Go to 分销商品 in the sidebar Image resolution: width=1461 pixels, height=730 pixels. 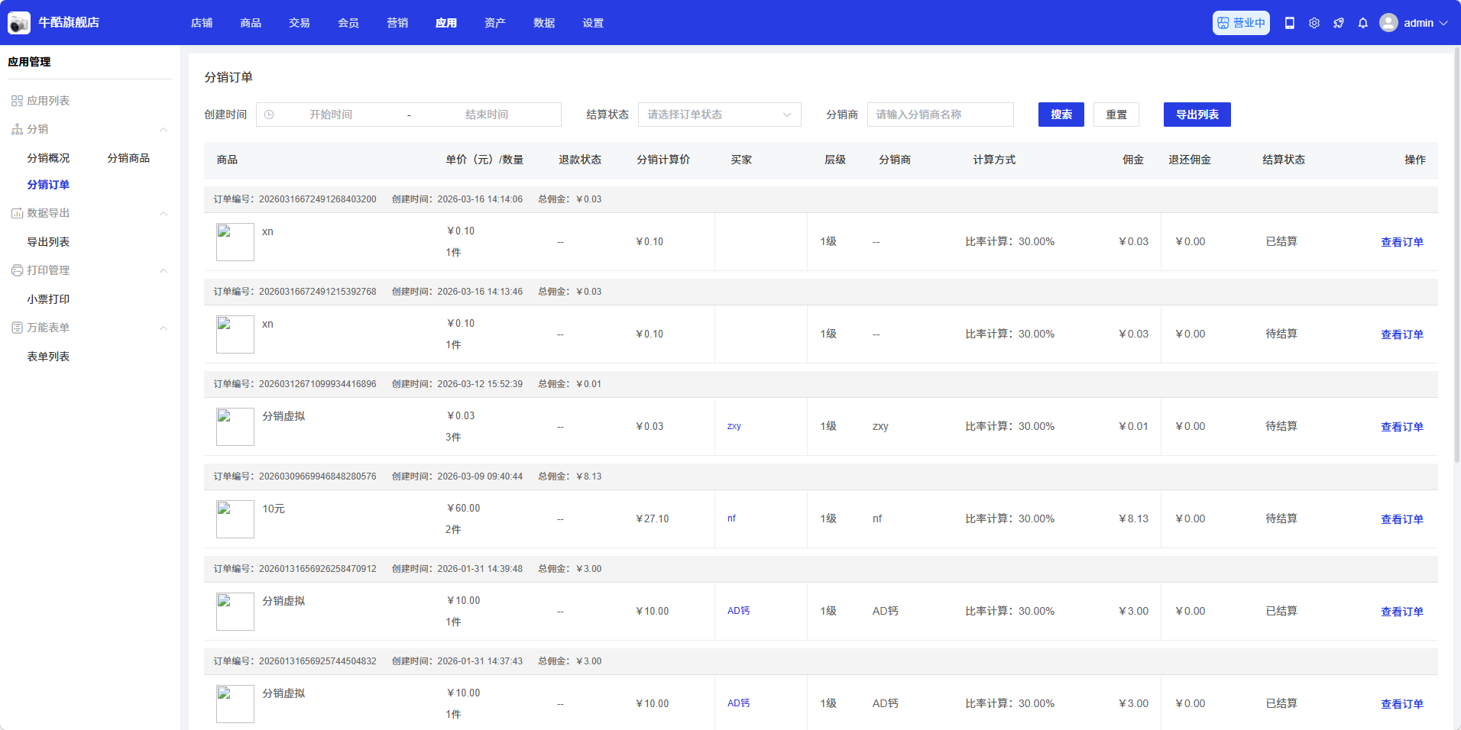[x=128, y=158]
